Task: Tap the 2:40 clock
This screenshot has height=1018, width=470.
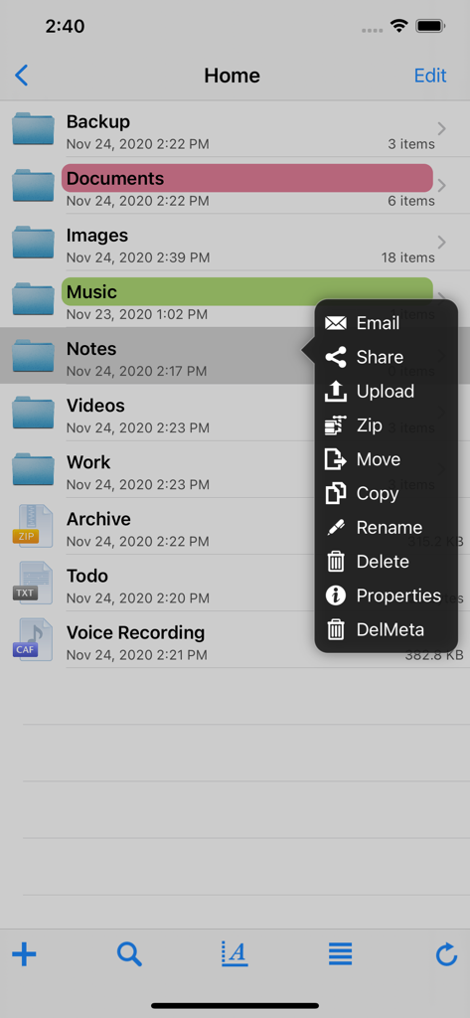Action: [65, 26]
